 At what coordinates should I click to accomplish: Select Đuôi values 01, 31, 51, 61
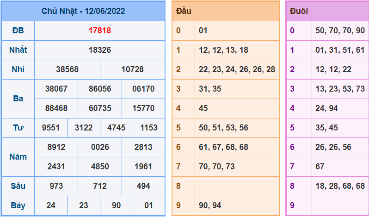[340, 50]
